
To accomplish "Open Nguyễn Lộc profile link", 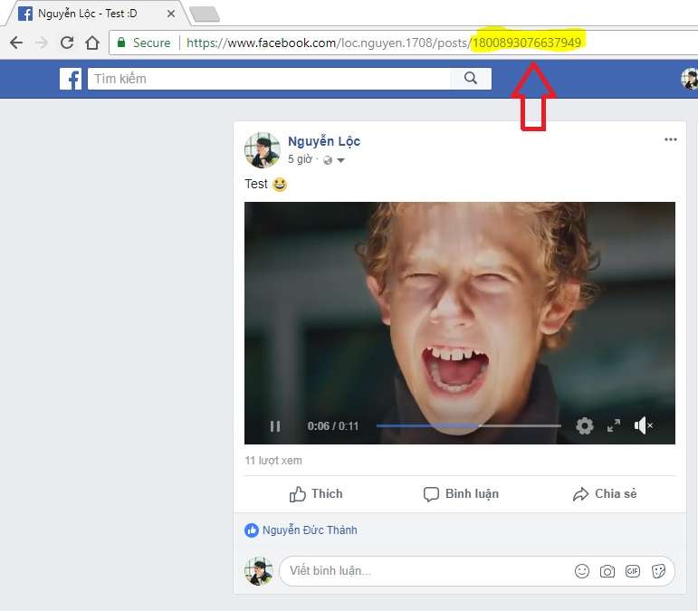I will (323, 141).
